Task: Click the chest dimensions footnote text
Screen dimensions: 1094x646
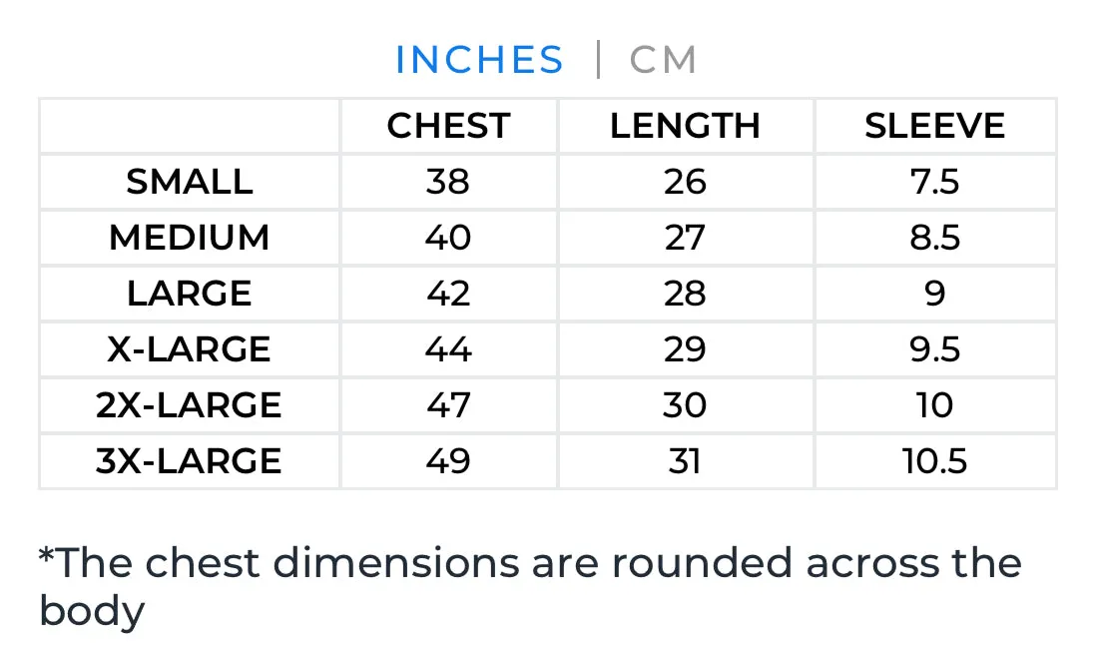Action: 530,587
